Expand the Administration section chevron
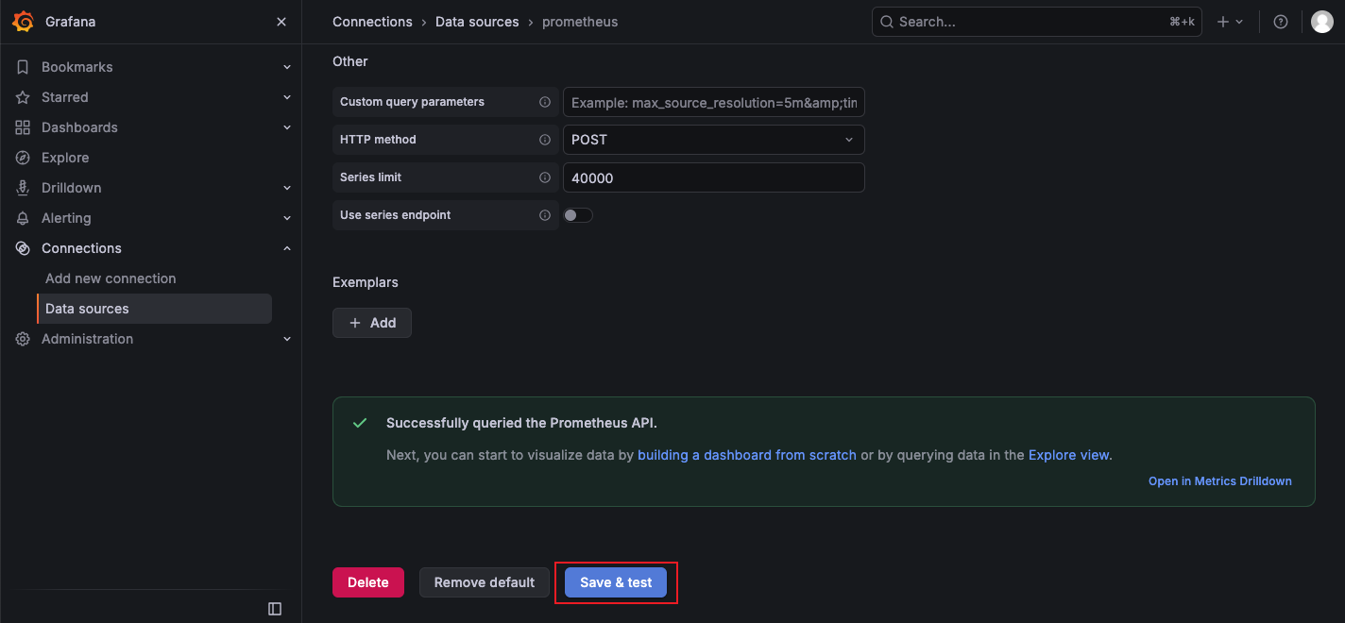Image resolution: width=1345 pixels, height=623 pixels. (x=287, y=339)
